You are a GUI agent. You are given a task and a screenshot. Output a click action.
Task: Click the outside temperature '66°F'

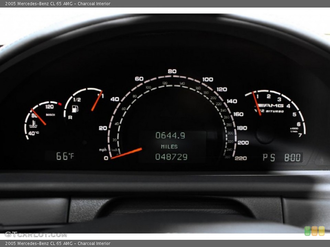click(x=65, y=156)
